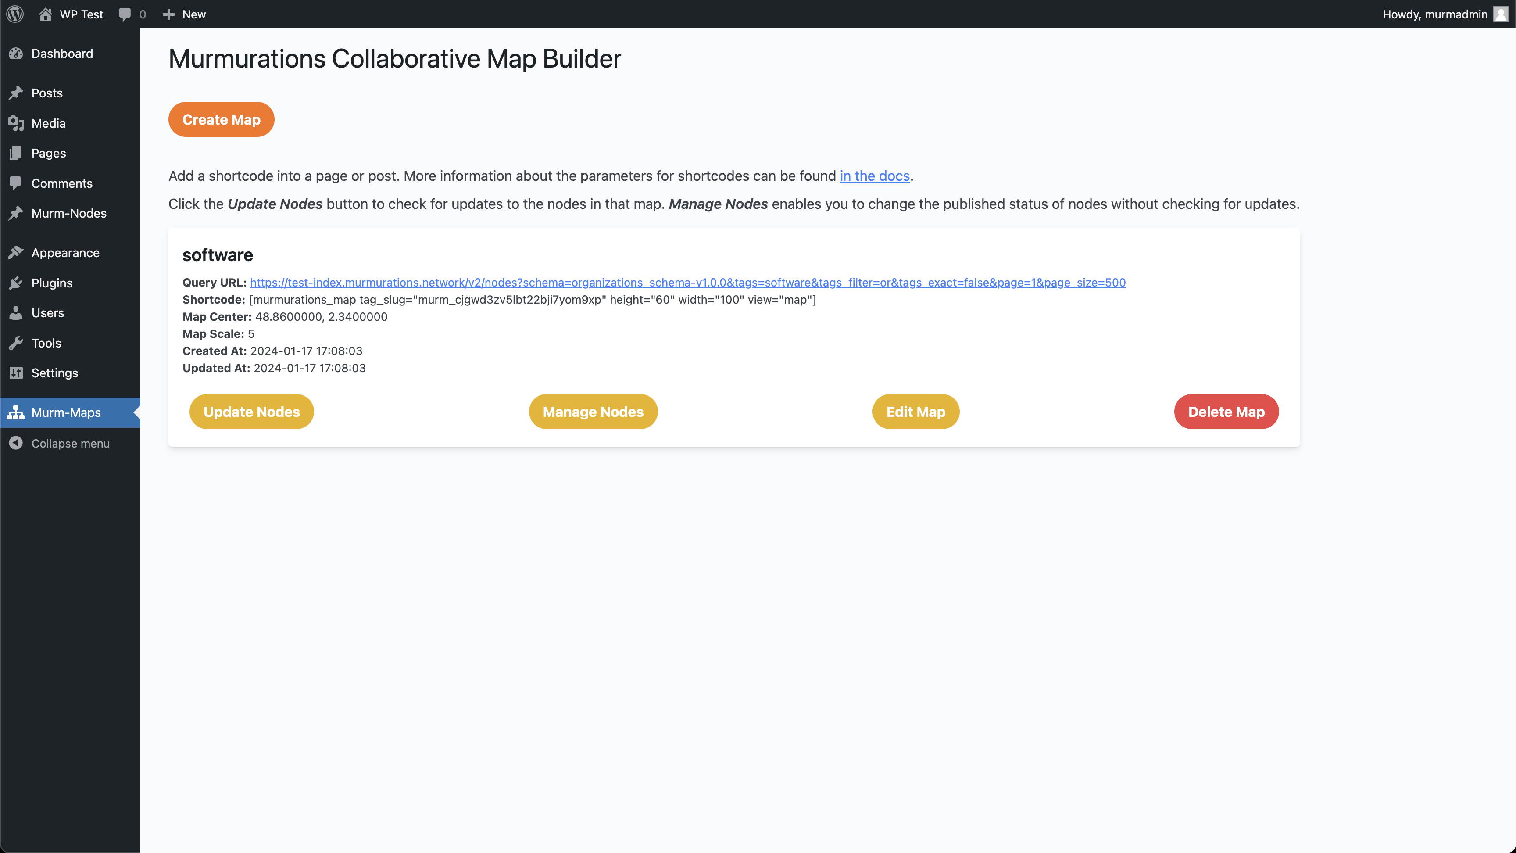The height and width of the screenshot is (853, 1516).
Task: Click Update Nodes for software map
Action: coord(251,412)
